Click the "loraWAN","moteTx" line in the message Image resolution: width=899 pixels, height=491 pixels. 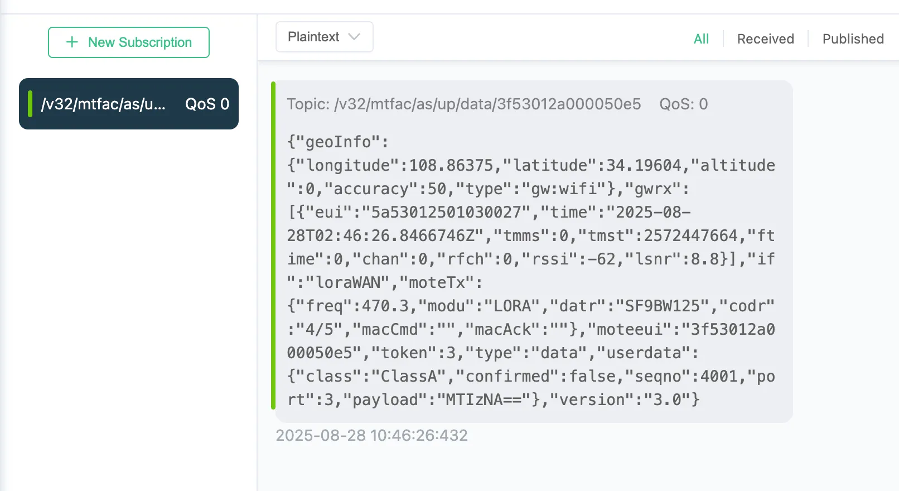point(385,282)
